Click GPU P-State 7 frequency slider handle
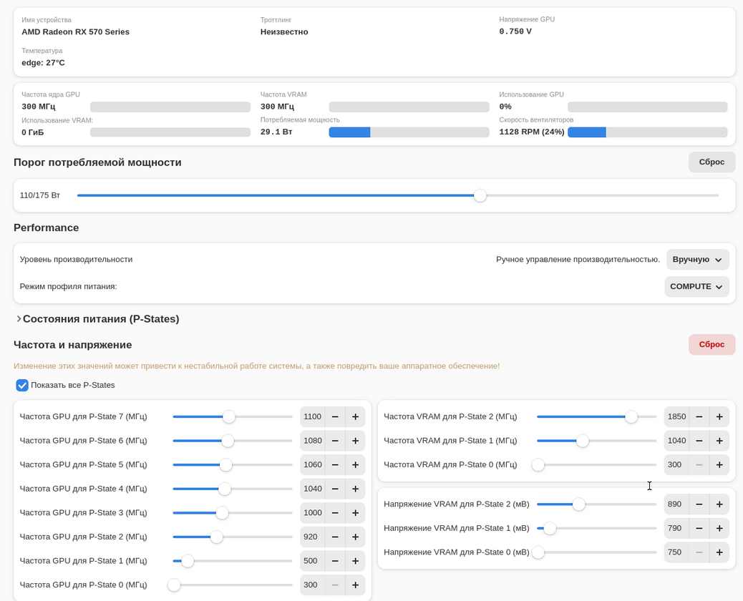743x601 pixels. tap(229, 417)
